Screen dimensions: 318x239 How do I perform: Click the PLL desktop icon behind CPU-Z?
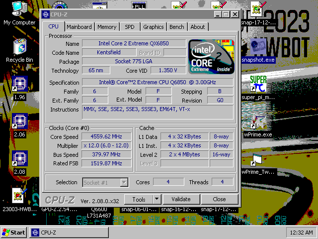pos(139,5)
